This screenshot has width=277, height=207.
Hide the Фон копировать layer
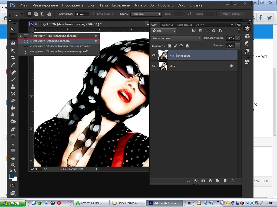(154, 55)
